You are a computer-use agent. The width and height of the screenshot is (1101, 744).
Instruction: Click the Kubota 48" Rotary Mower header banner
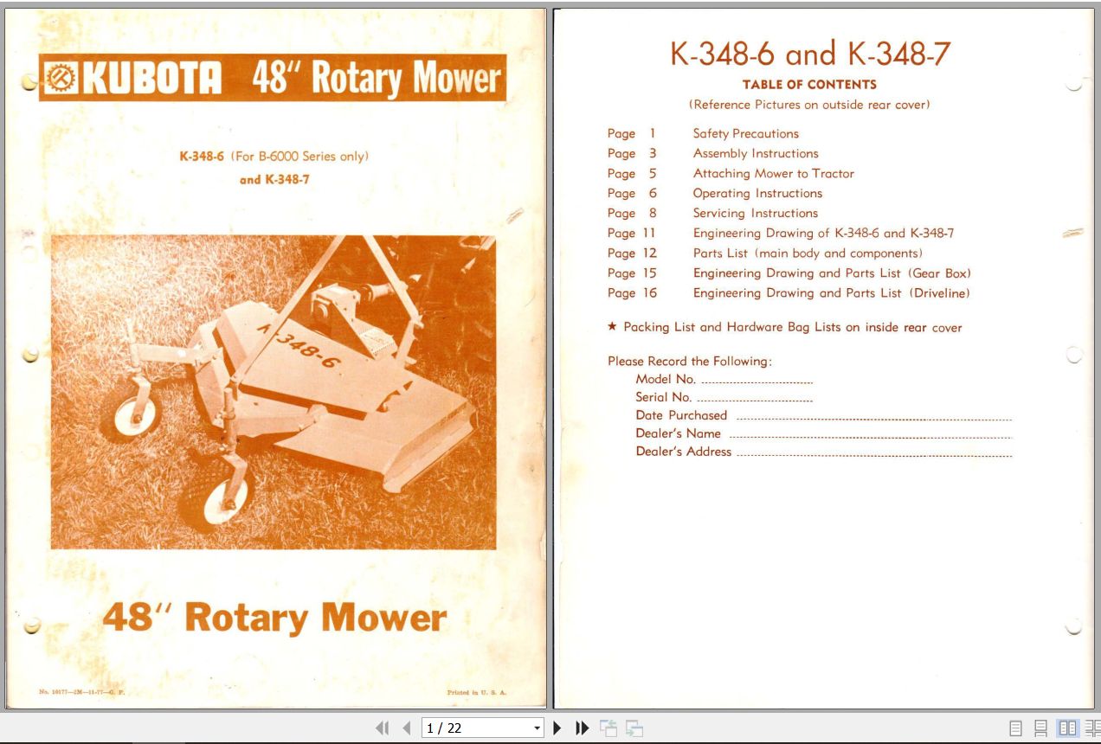point(272,78)
